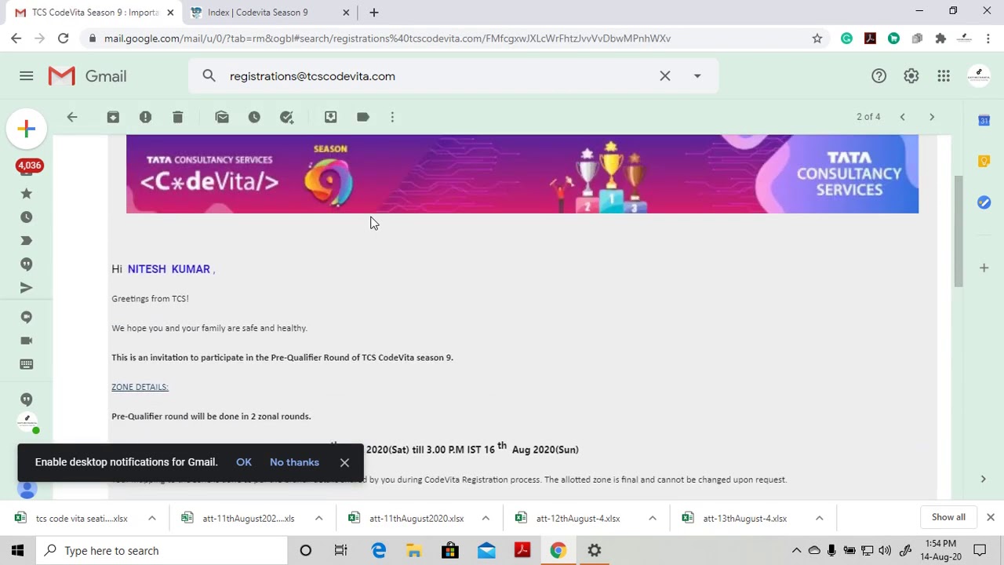Get add-ons plus icon in side panel
The width and height of the screenshot is (1004, 565).
(984, 268)
